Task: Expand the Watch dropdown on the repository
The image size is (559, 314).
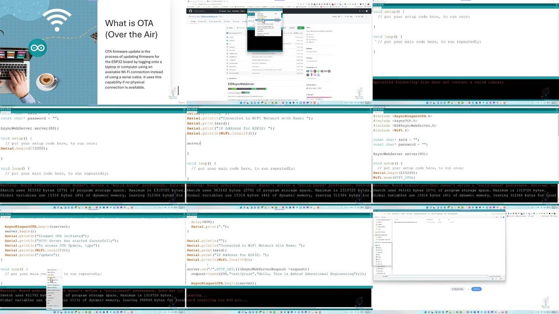Action: tap(336, 16)
